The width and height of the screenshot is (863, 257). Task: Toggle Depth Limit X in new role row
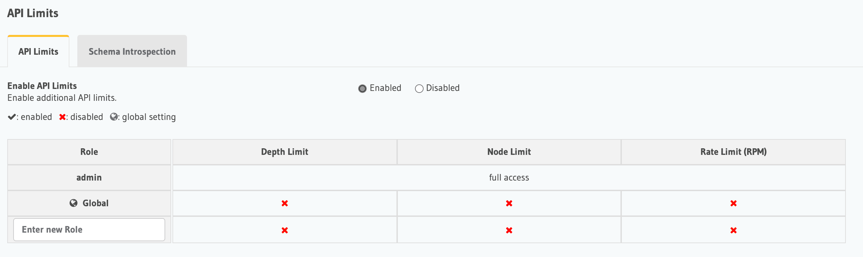point(284,230)
